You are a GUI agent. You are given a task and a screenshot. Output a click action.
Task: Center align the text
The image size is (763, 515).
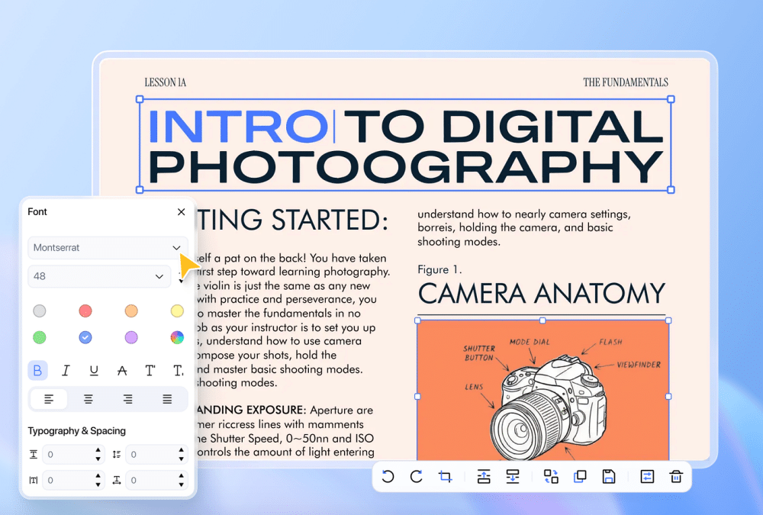coord(88,399)
